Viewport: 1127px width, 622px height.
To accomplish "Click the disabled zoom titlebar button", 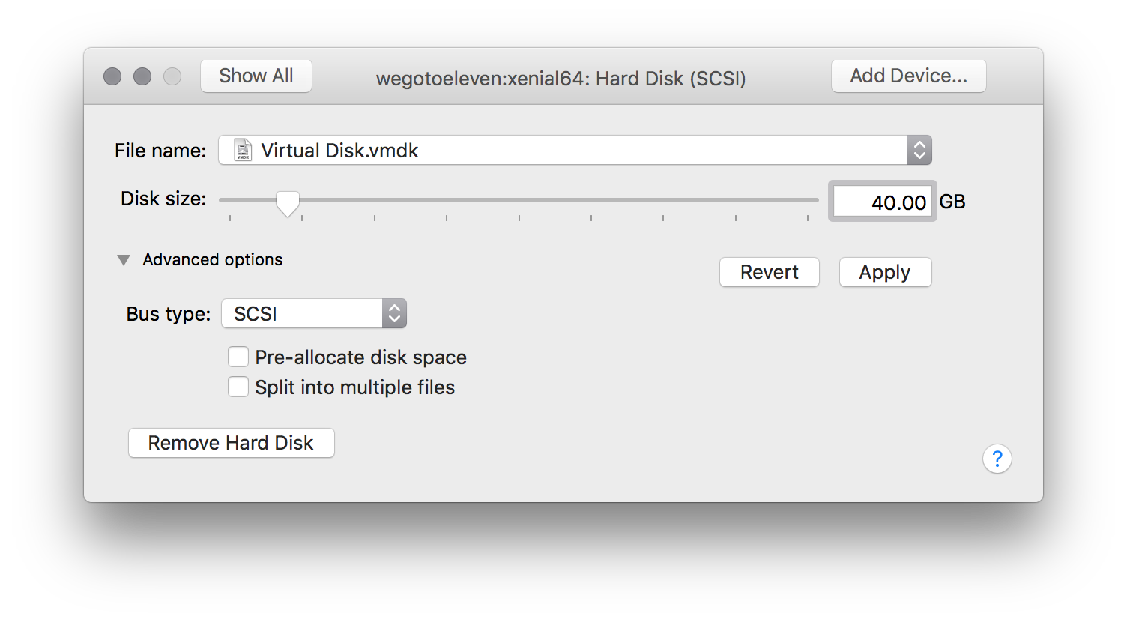I will 172,76.
